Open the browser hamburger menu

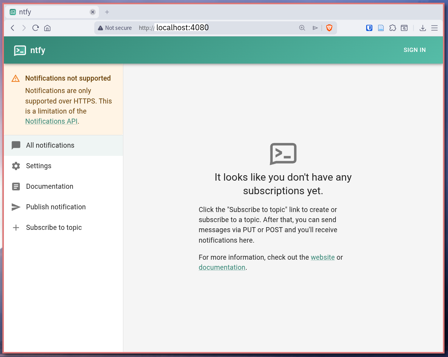pos(434,28)
